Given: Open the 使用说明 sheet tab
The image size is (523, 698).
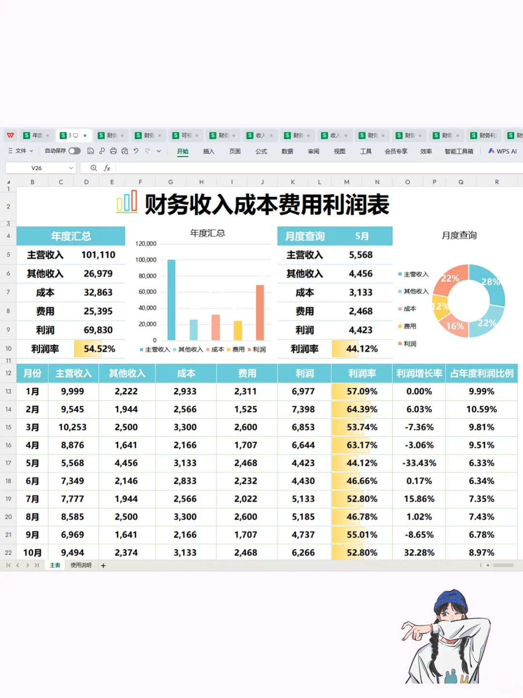Looking at the screenshot, I should point(80,565).
